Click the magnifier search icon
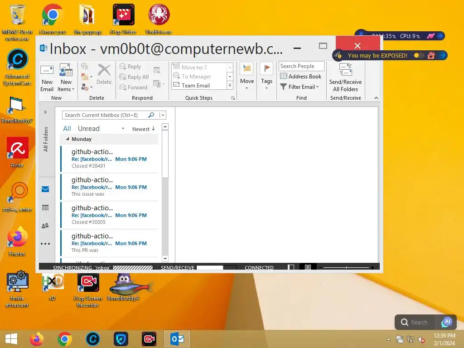The image size is (464, 348). (151, 115)
